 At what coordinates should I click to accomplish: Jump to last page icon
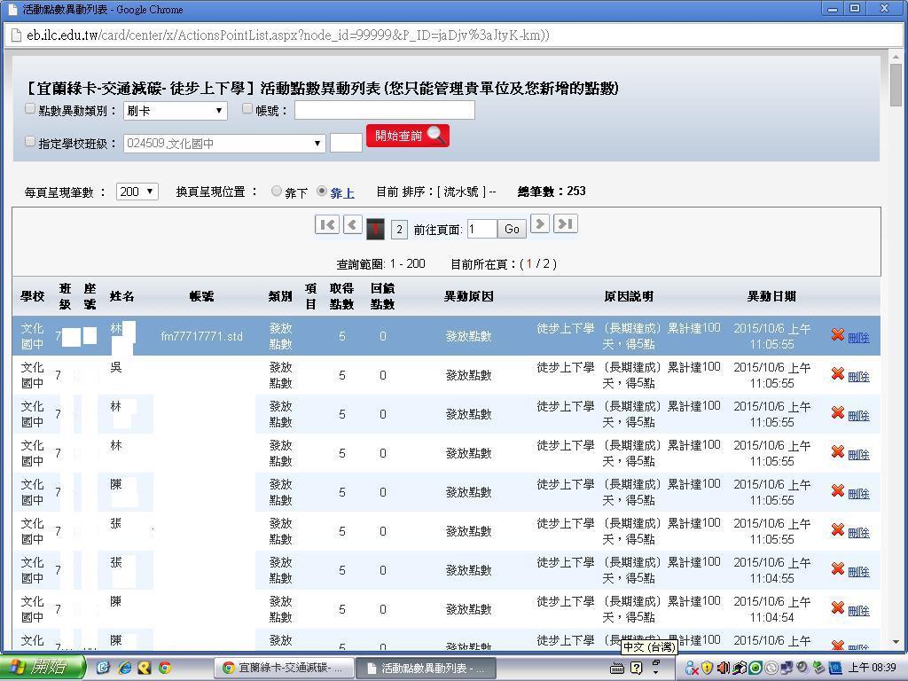pos(565,224)
